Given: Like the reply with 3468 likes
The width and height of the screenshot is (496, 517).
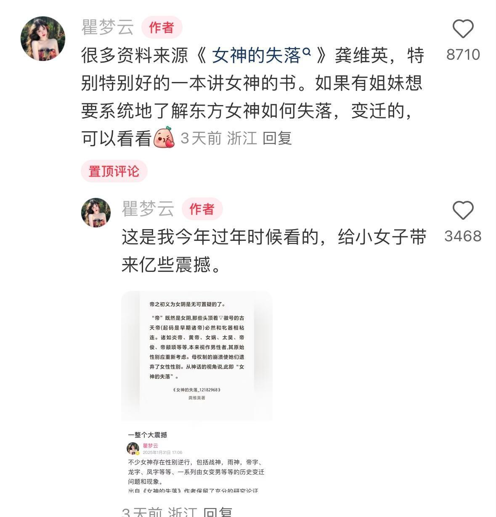Looking at the screenshot, I should pos(463,210).
